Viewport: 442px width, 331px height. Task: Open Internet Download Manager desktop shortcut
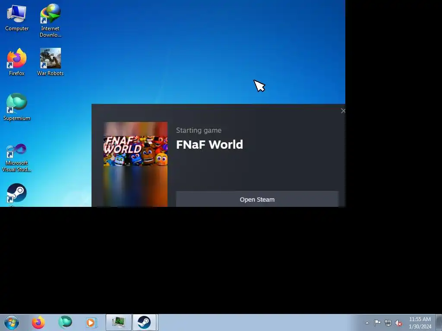51,20
